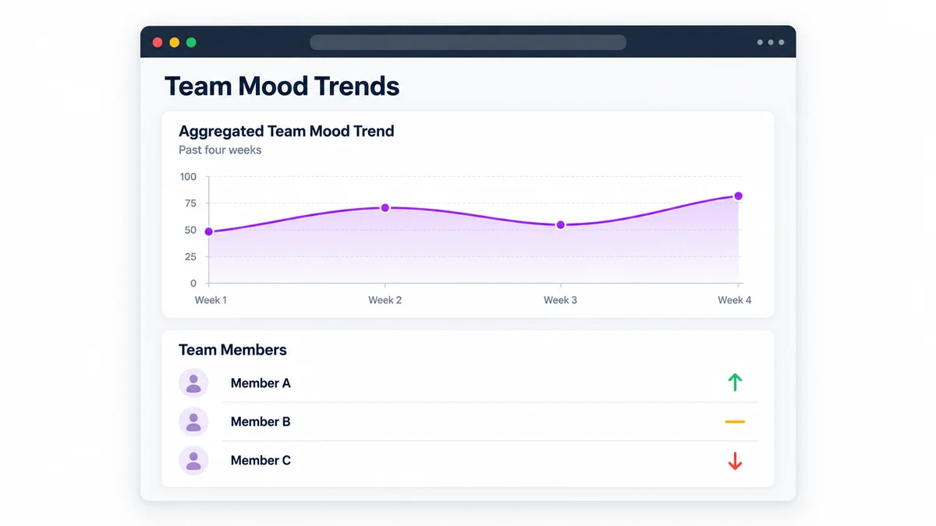Click Member B's avatar icon
This screenshot has height=526, width=936.
[x=193, y=422]
